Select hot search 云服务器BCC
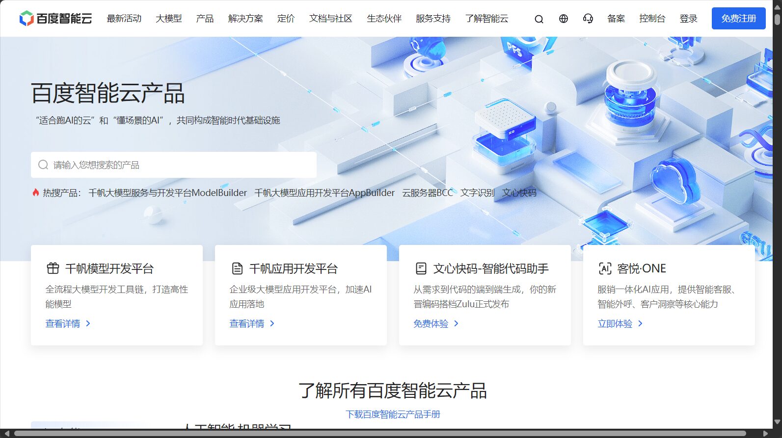This screenshot has height=438, width=782. point(428,193)
